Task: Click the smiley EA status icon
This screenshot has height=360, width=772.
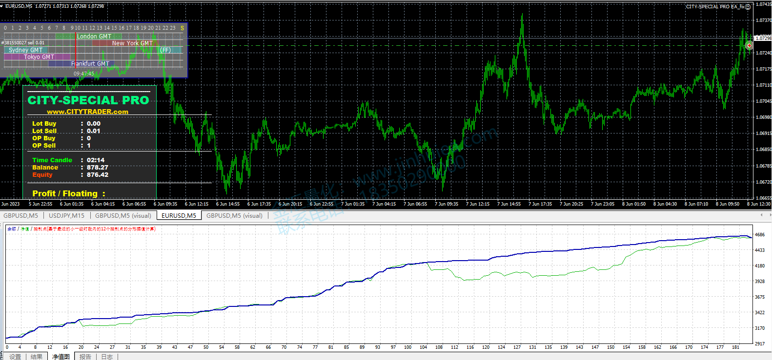Action: (748, 7)
